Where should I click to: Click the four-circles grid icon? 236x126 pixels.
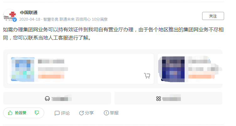click(159, 99)
